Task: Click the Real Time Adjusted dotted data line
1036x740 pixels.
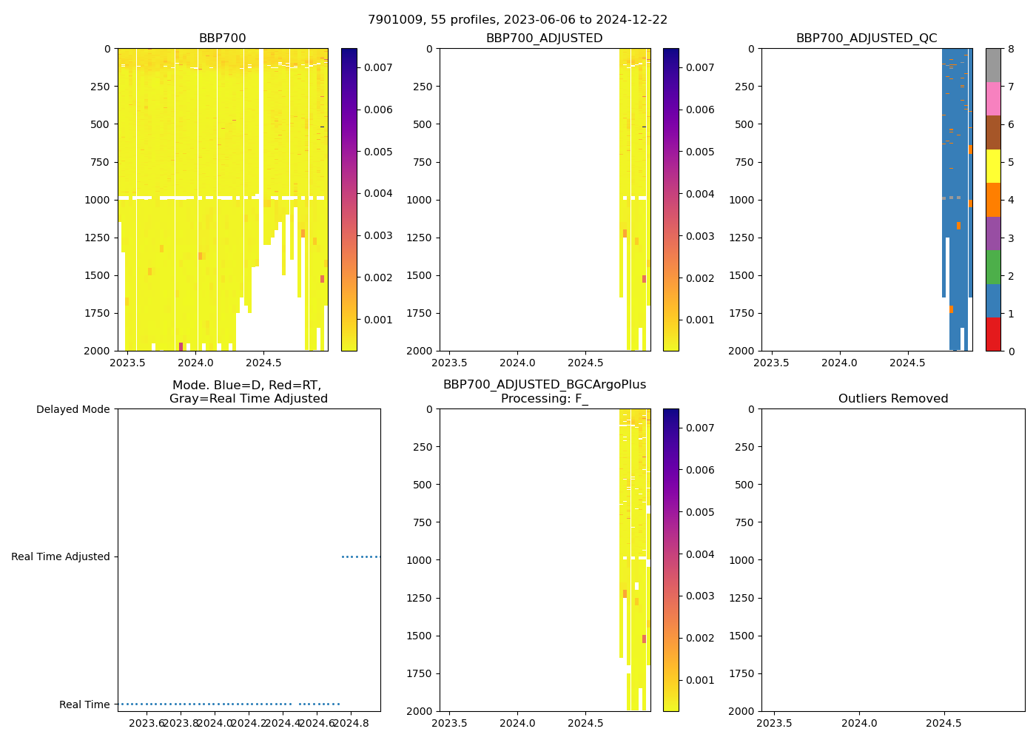Action: (360, 556)
